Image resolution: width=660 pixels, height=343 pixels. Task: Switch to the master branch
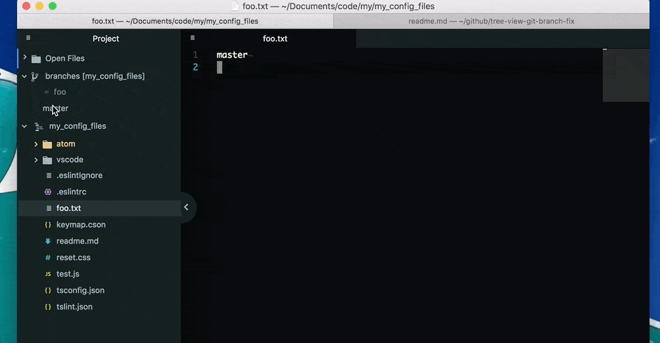point(56,108)
